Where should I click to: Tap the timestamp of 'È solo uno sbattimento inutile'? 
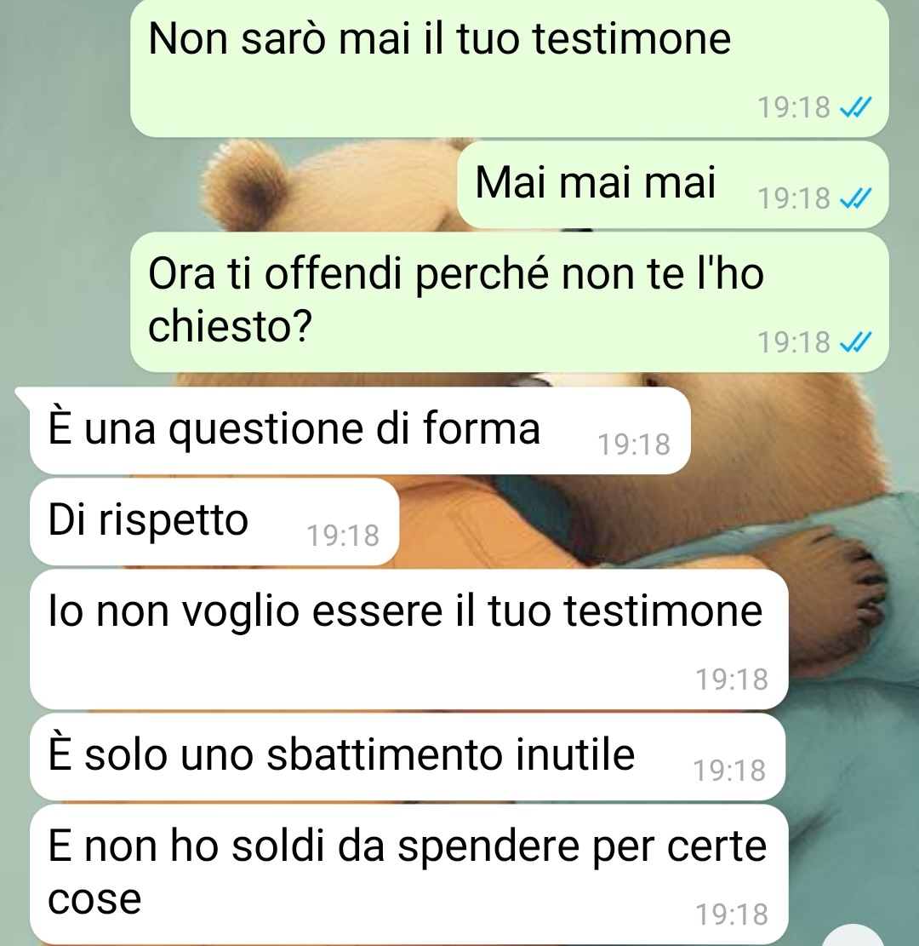tap(729, 771)
